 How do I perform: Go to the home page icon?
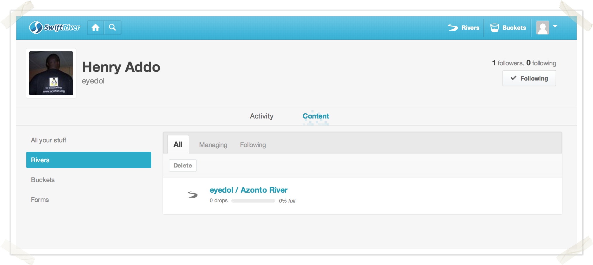[96, 28]
